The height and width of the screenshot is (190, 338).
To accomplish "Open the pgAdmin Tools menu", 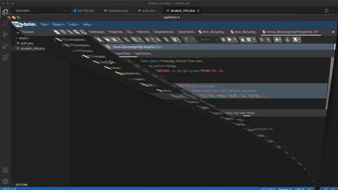I will [x=73, y=25].
